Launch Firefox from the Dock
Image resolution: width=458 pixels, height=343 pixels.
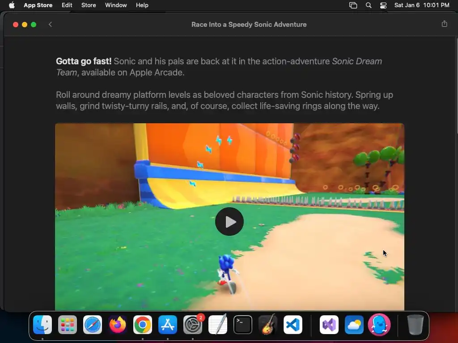pos(118,325)
